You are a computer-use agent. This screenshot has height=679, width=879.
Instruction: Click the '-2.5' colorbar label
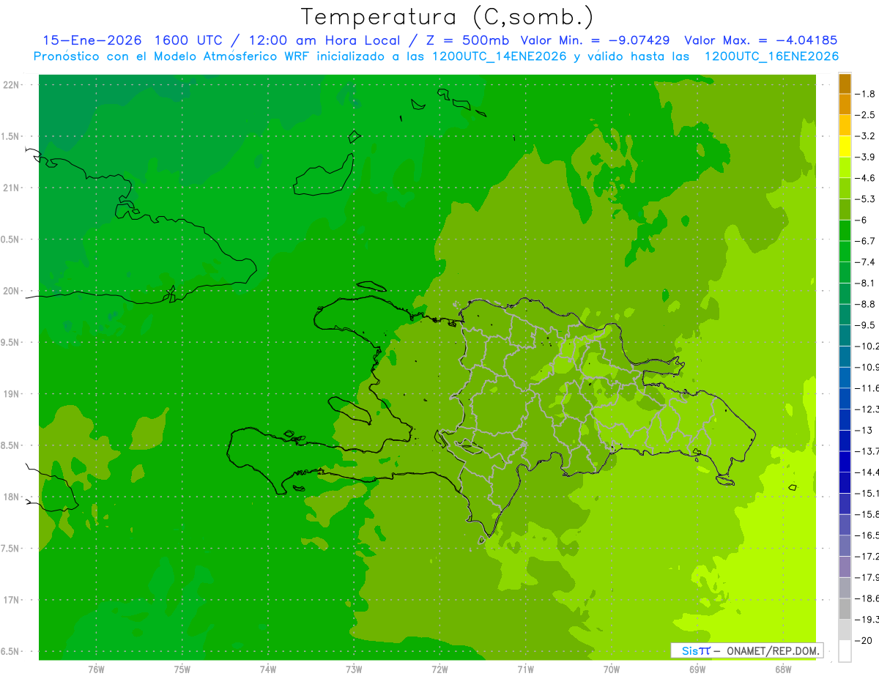pos(866,115)
